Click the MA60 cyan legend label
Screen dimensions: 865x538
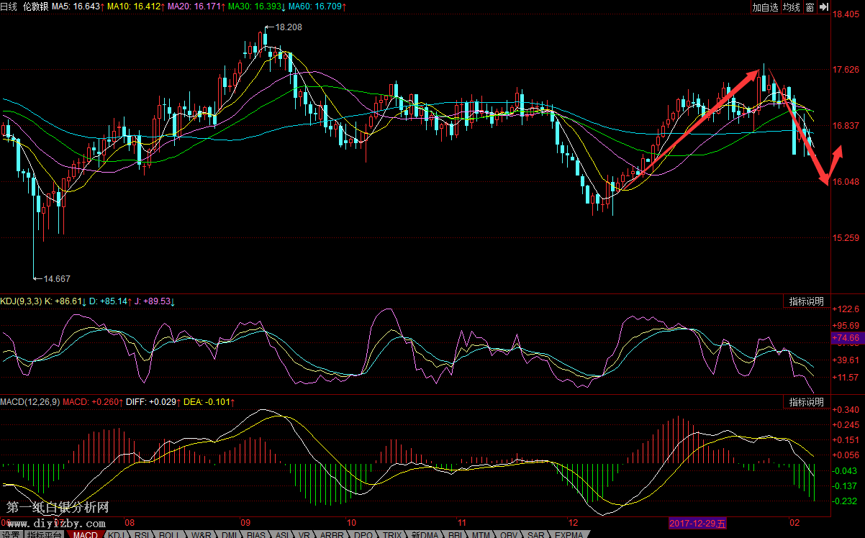click(316, 6)
